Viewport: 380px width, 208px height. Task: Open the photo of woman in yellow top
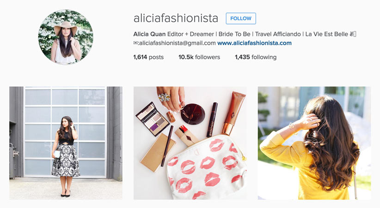pyautogui.click(x=314, y=143)
